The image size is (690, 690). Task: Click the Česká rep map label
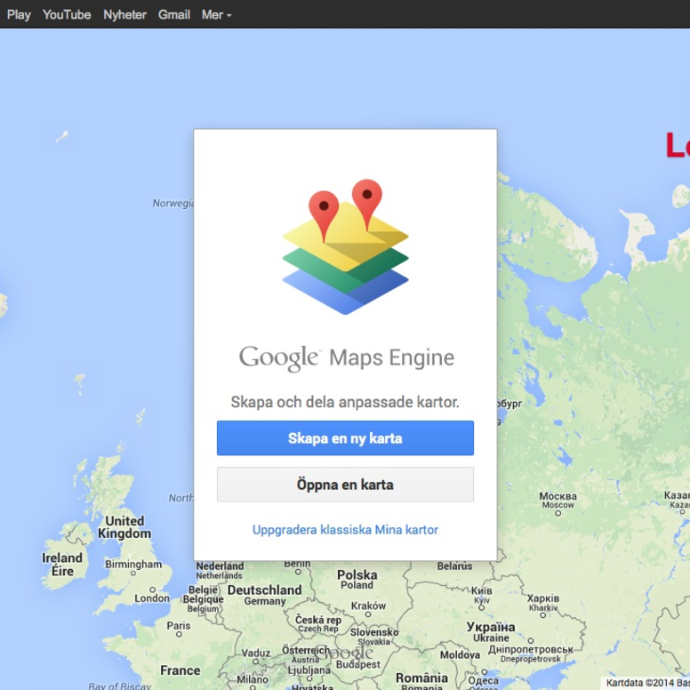[x=317, y=620]
